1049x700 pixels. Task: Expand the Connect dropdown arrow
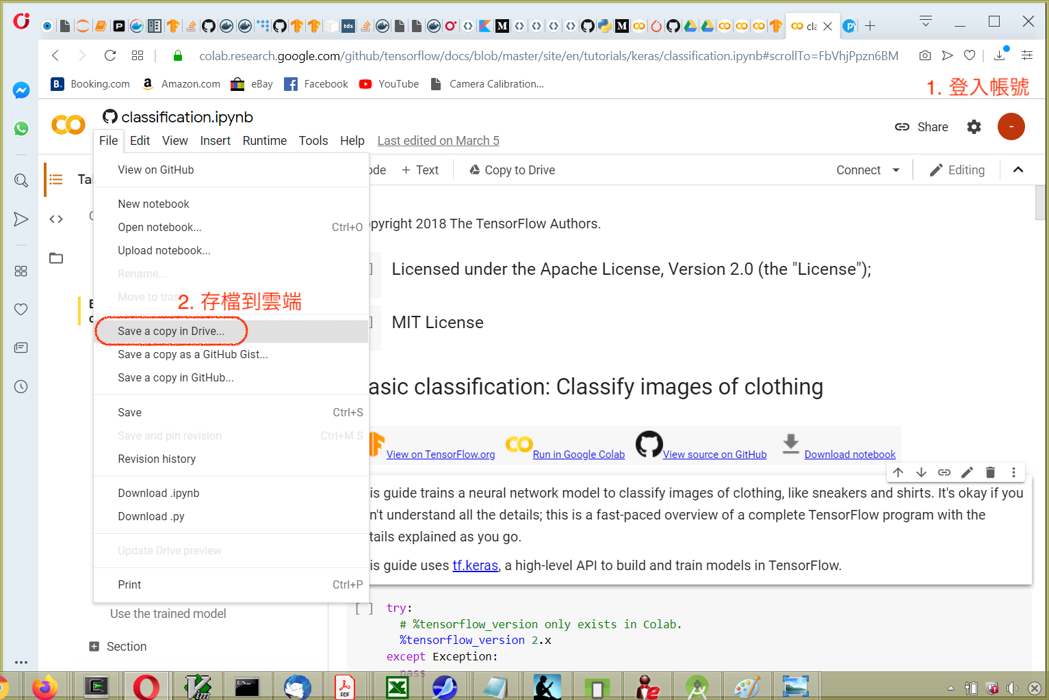pos(896,170)
